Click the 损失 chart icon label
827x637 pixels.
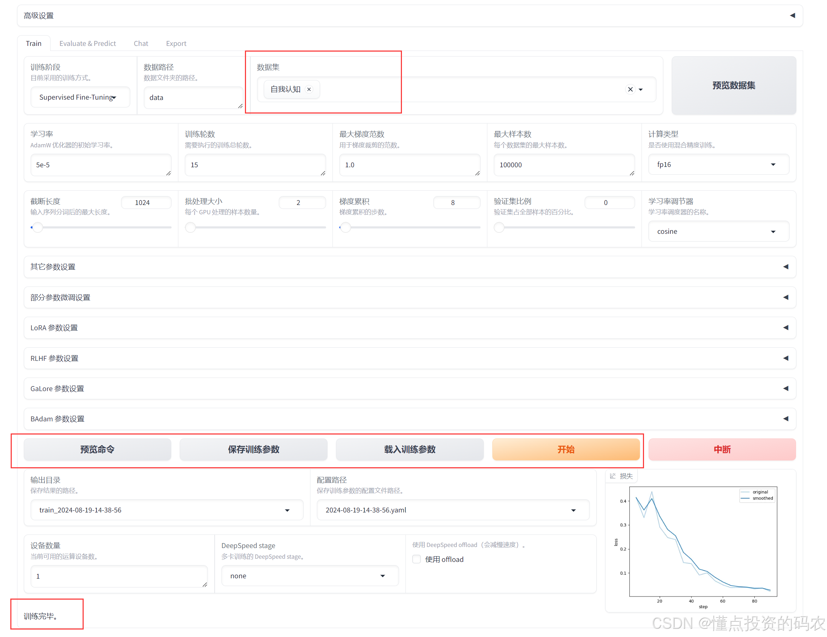click(621, 476)
